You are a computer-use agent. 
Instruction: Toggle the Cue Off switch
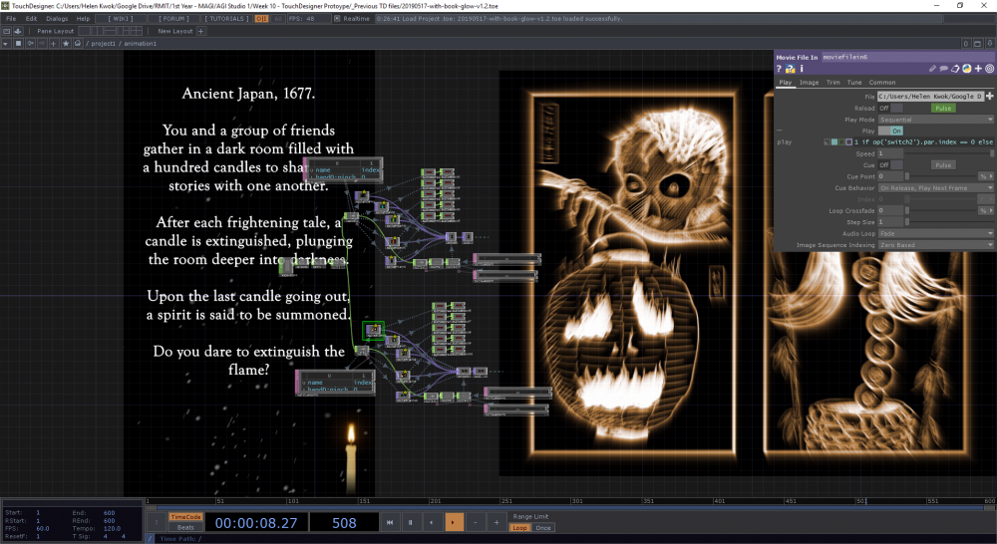[x=890, y=165]
